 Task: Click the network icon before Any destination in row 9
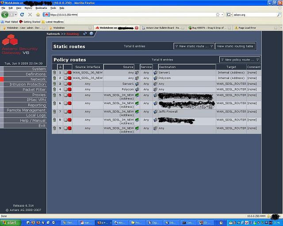(155, 128)
